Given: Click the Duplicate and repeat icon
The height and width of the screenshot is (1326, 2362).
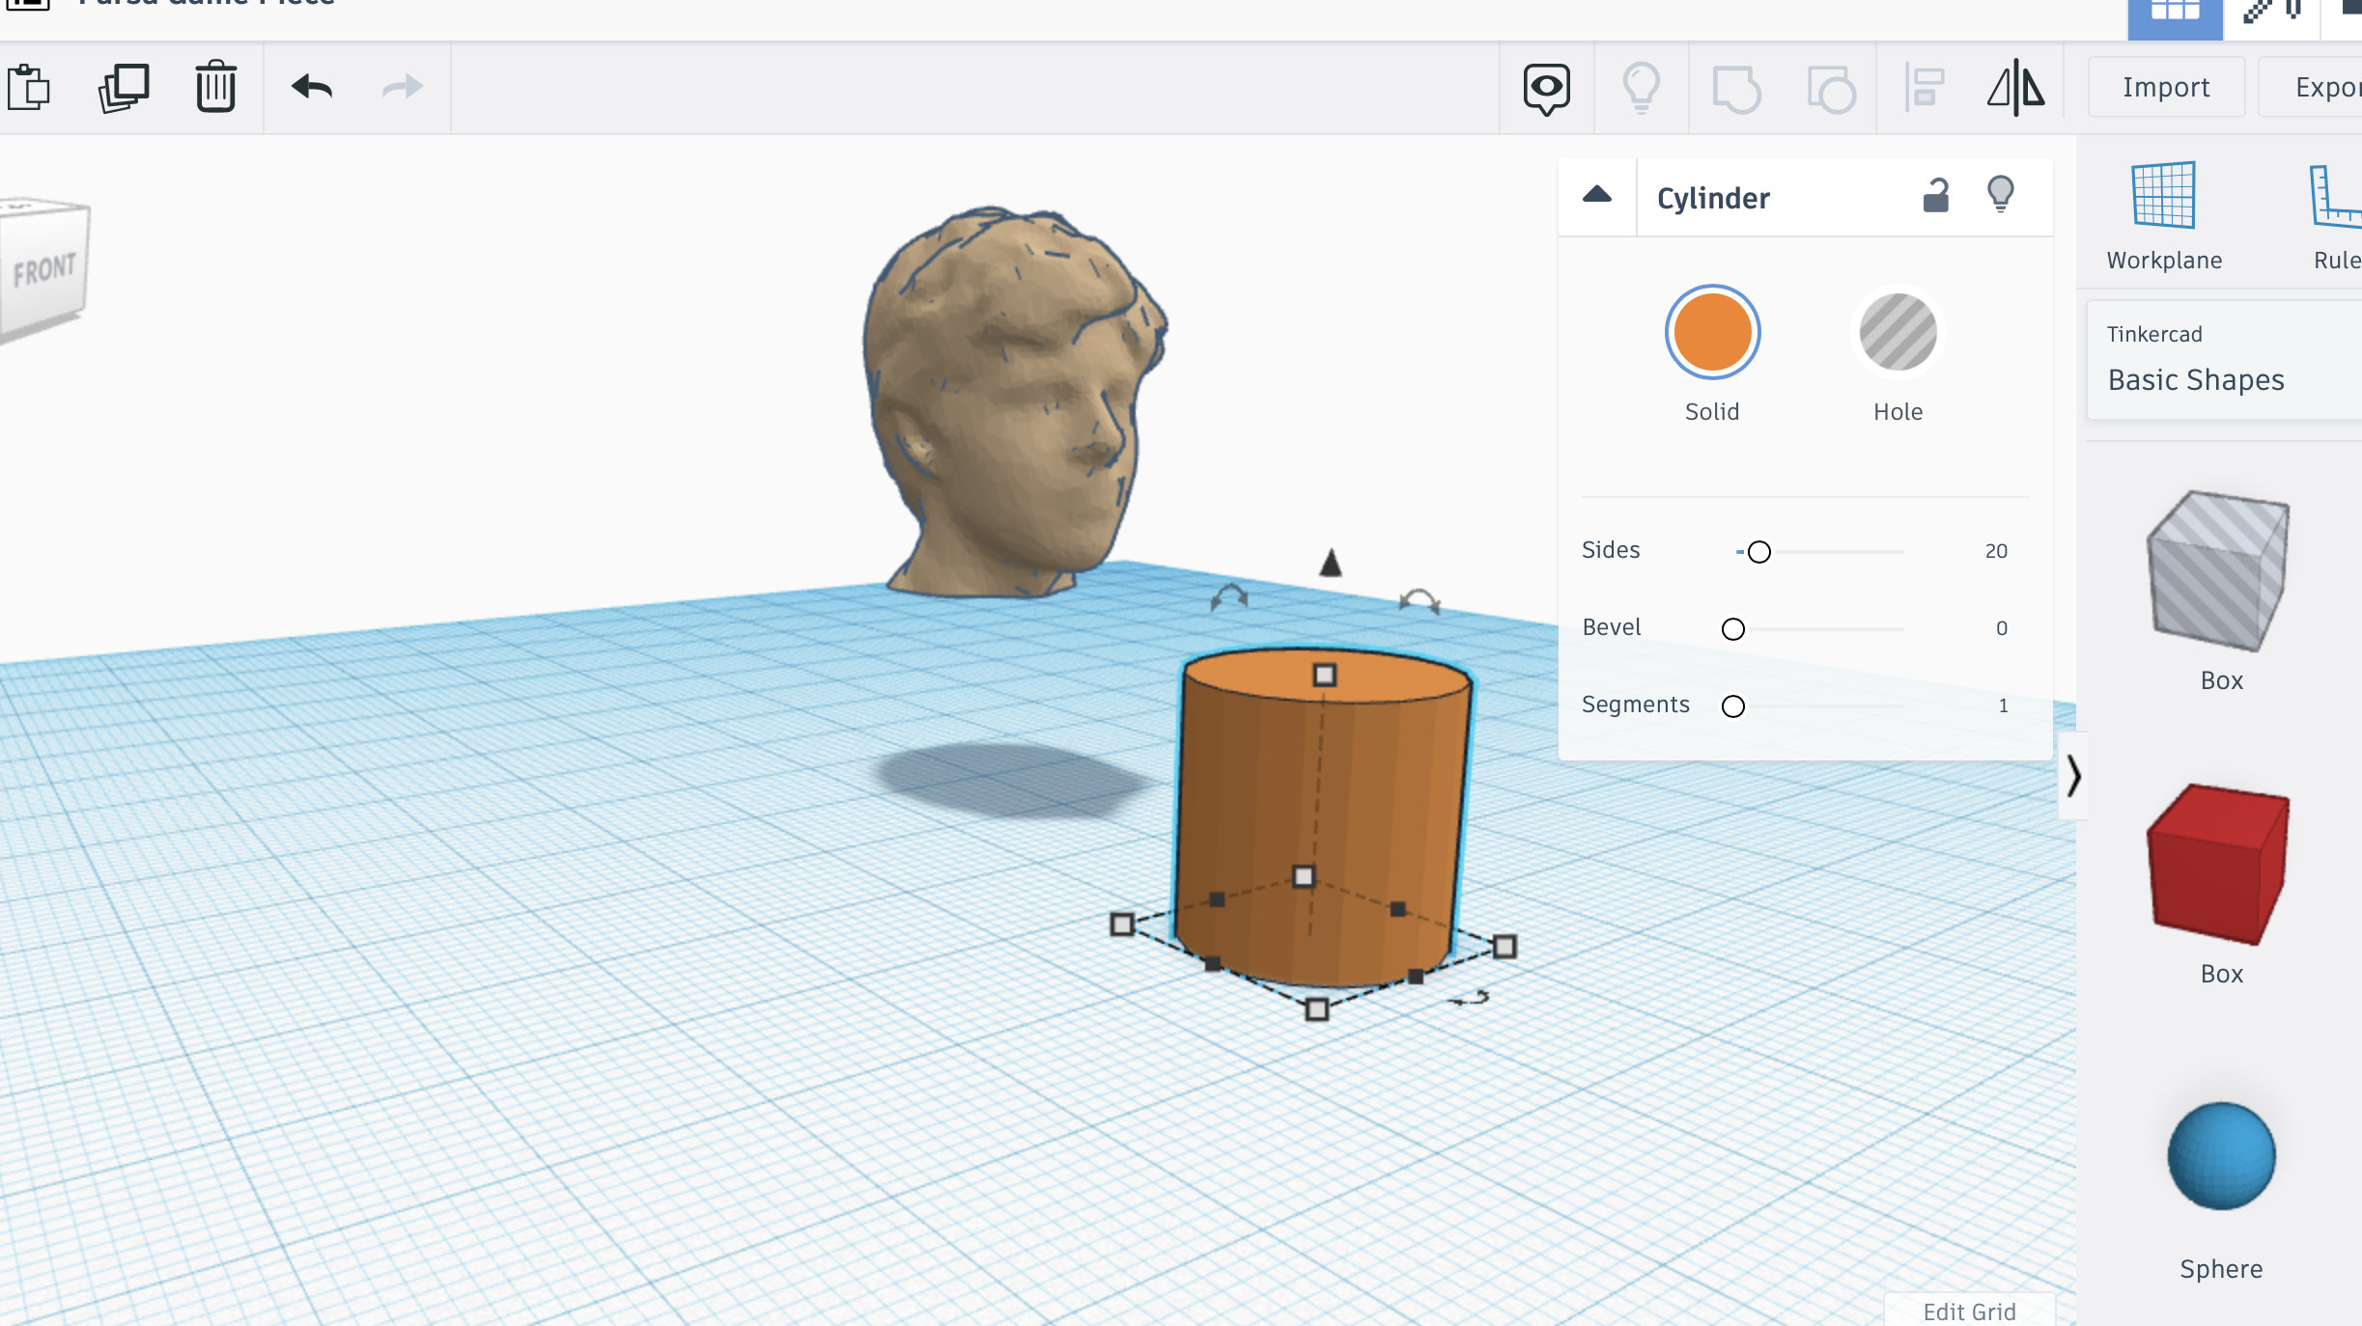Looking at the screenshot, I should pos(124,88).
